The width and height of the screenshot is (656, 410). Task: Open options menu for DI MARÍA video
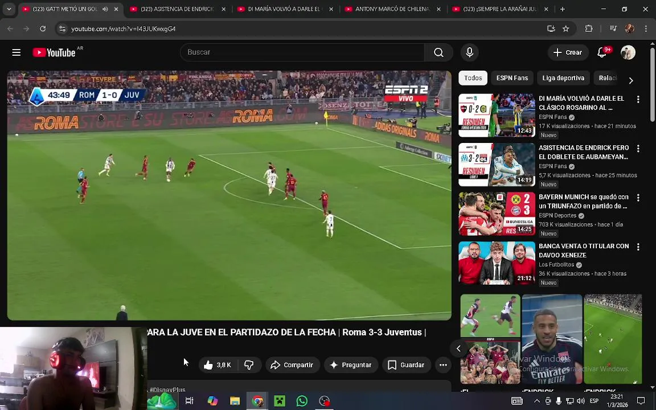point(638,99)
